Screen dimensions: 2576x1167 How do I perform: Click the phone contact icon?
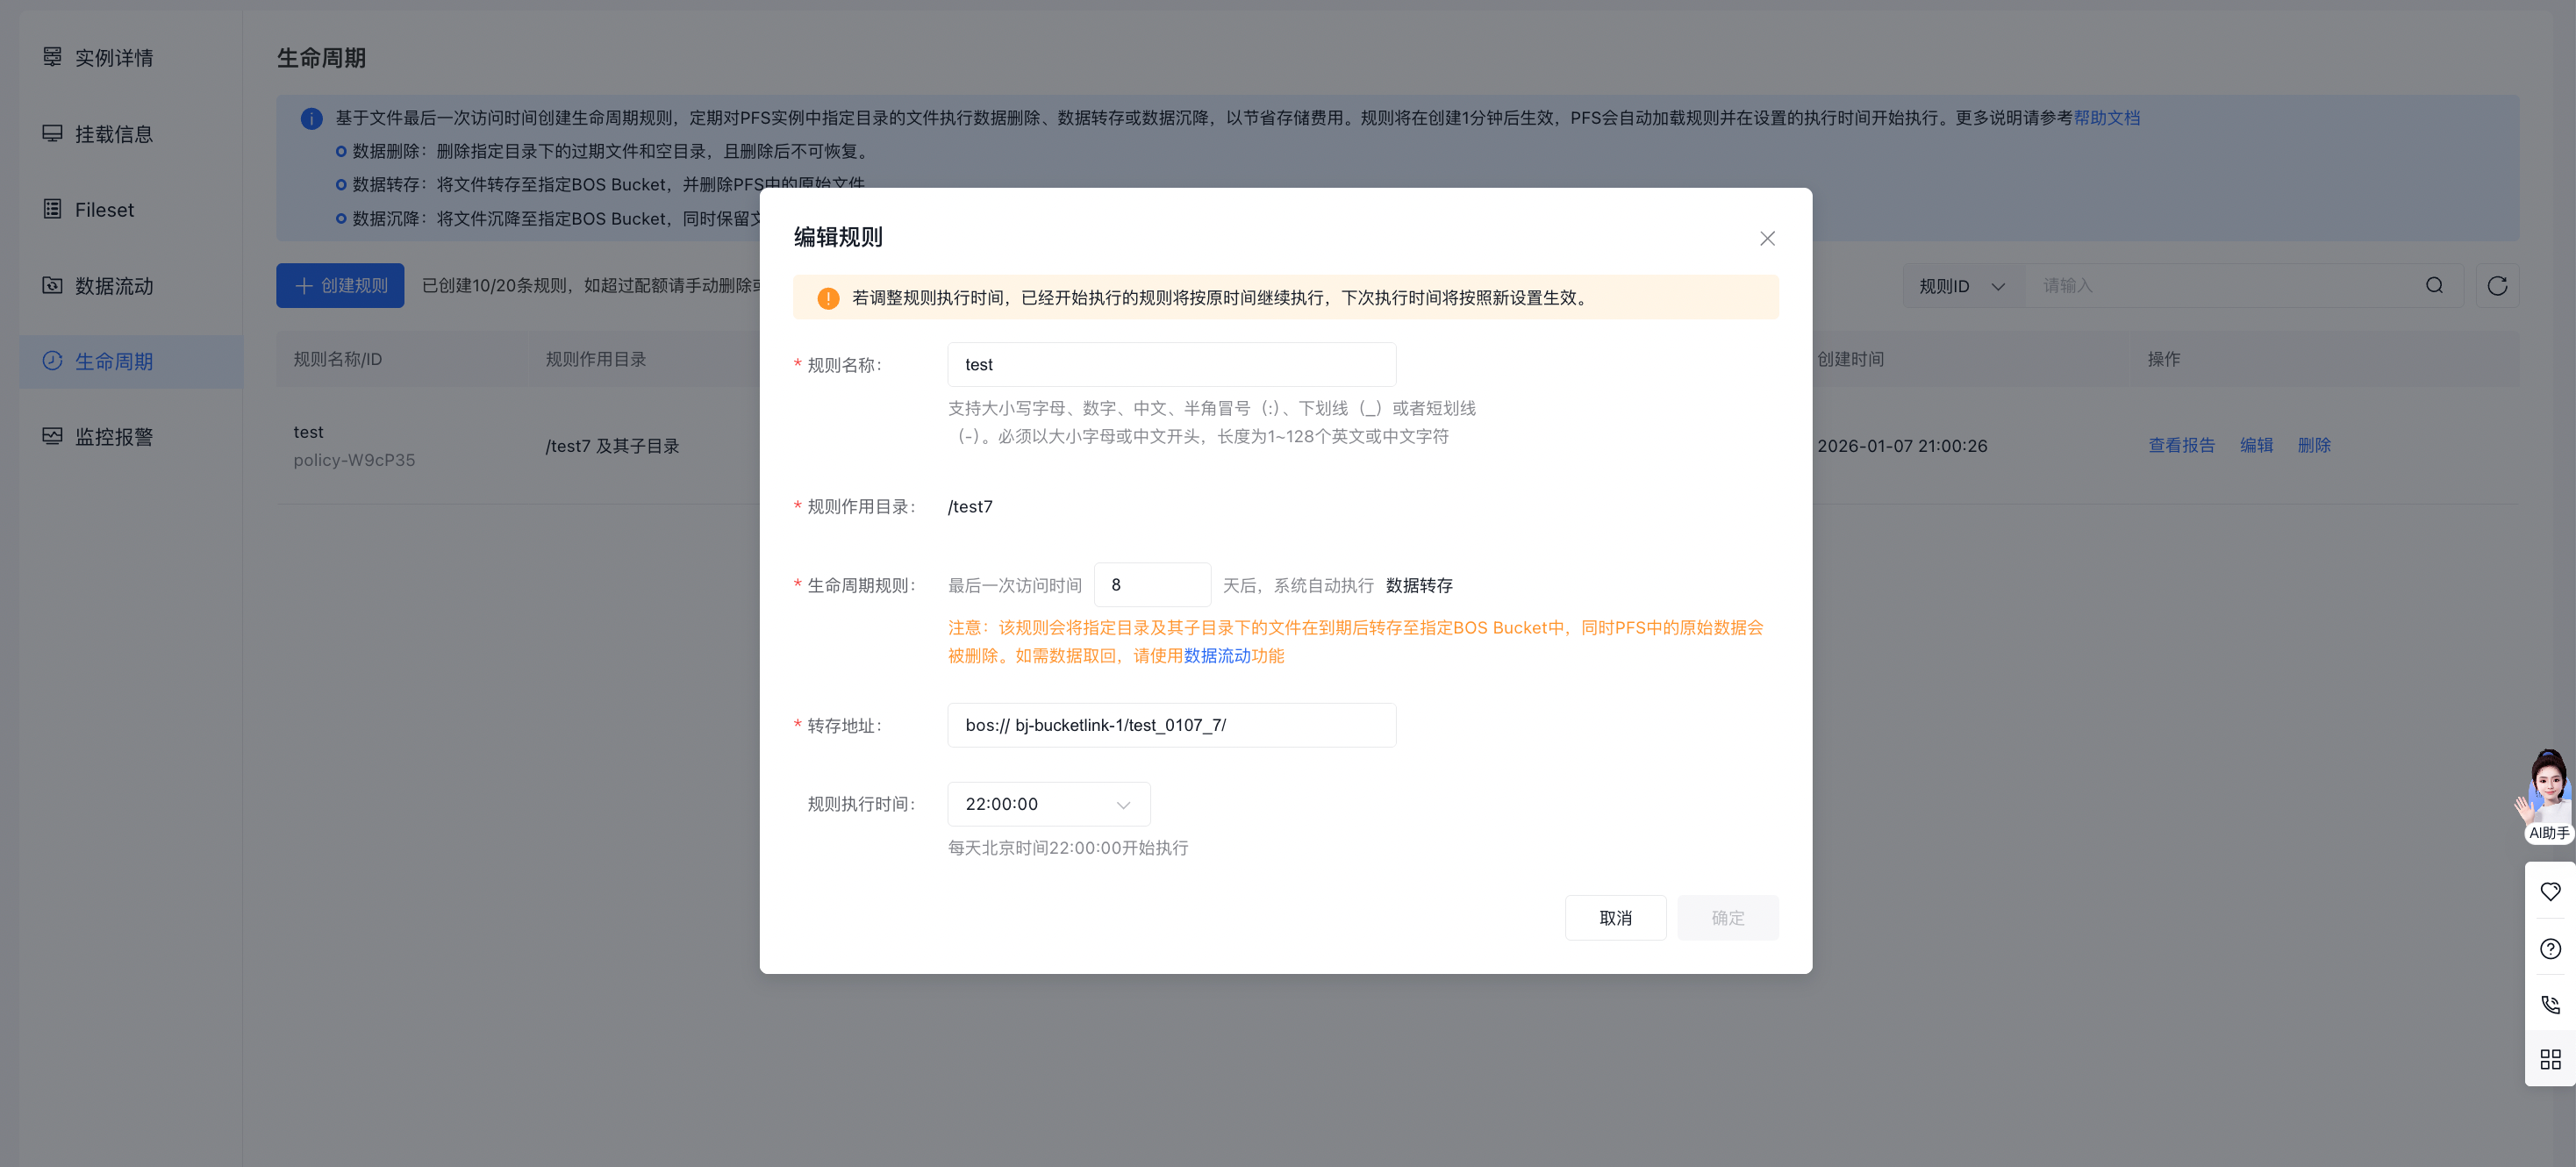(2549, 1004)
